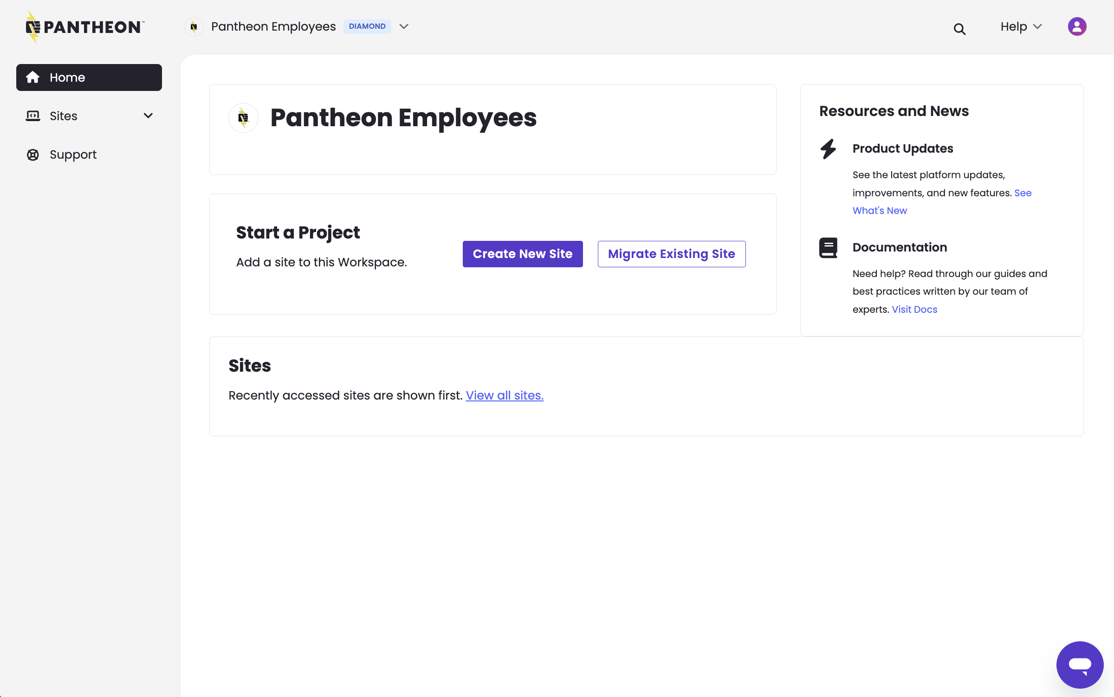The image size is (1114, 697).
Task: Click the Product Updates lightning bolt icon
Action: pyautogui.click(x=828, y=149)
